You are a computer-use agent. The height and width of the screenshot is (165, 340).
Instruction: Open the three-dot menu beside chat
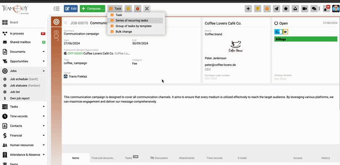pos(319,9)
